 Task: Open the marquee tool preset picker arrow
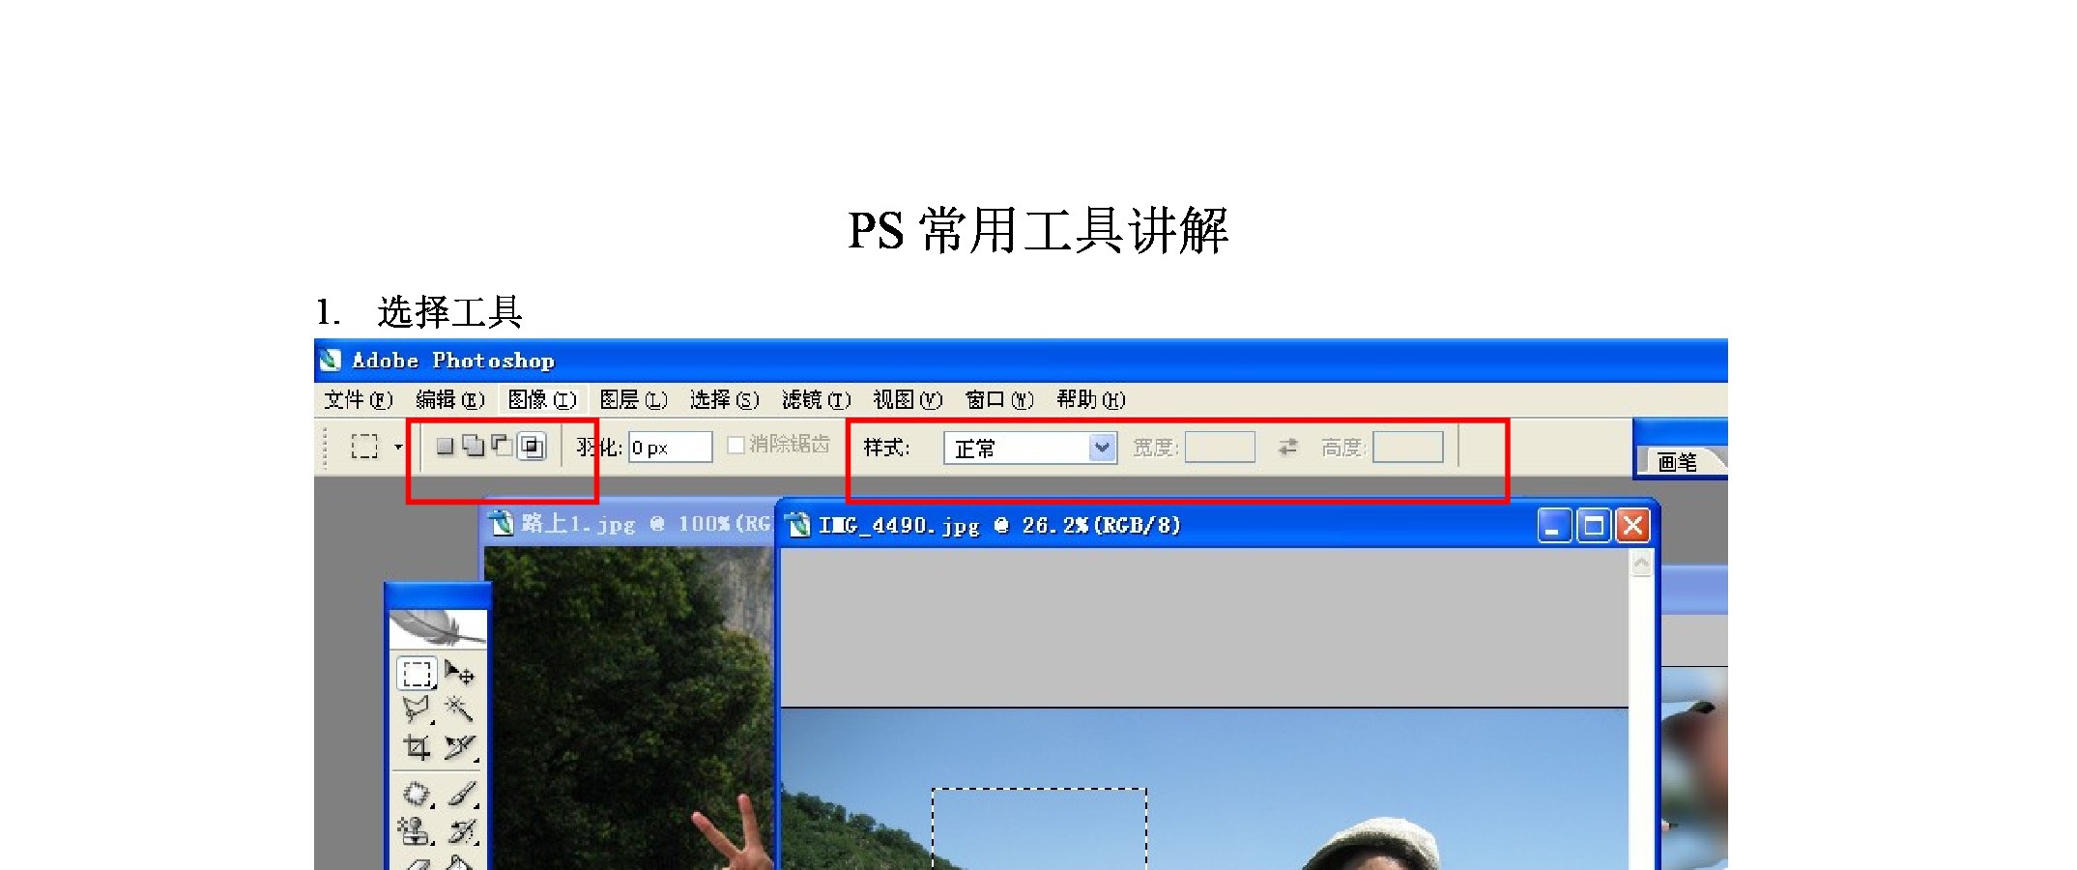[398, 448]
